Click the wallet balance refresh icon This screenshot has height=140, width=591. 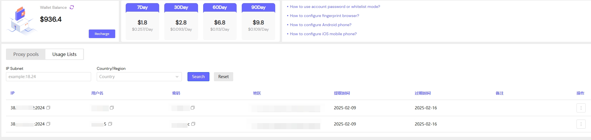(x=72, y=7)
